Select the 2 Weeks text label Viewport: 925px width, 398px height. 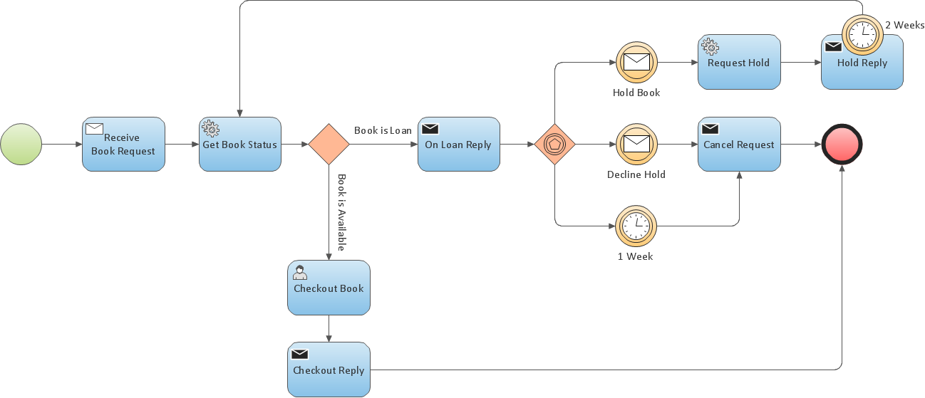pos(904,25)
